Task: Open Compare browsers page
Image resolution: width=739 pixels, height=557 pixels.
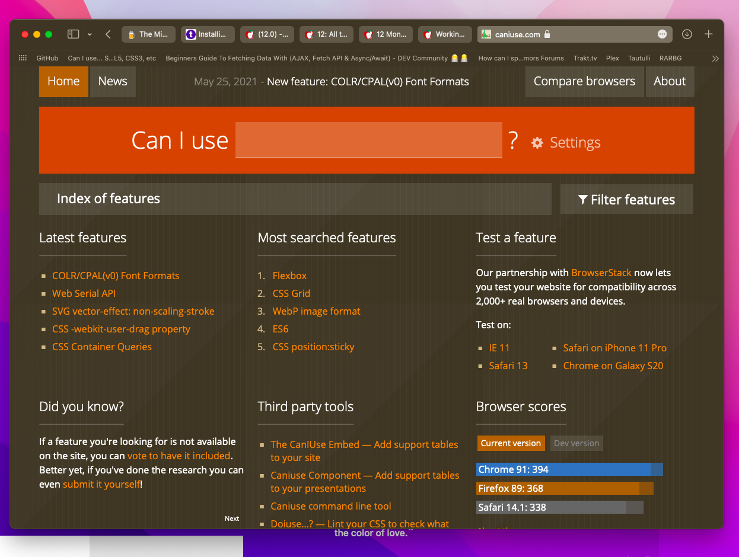Action: pos(584,81)
